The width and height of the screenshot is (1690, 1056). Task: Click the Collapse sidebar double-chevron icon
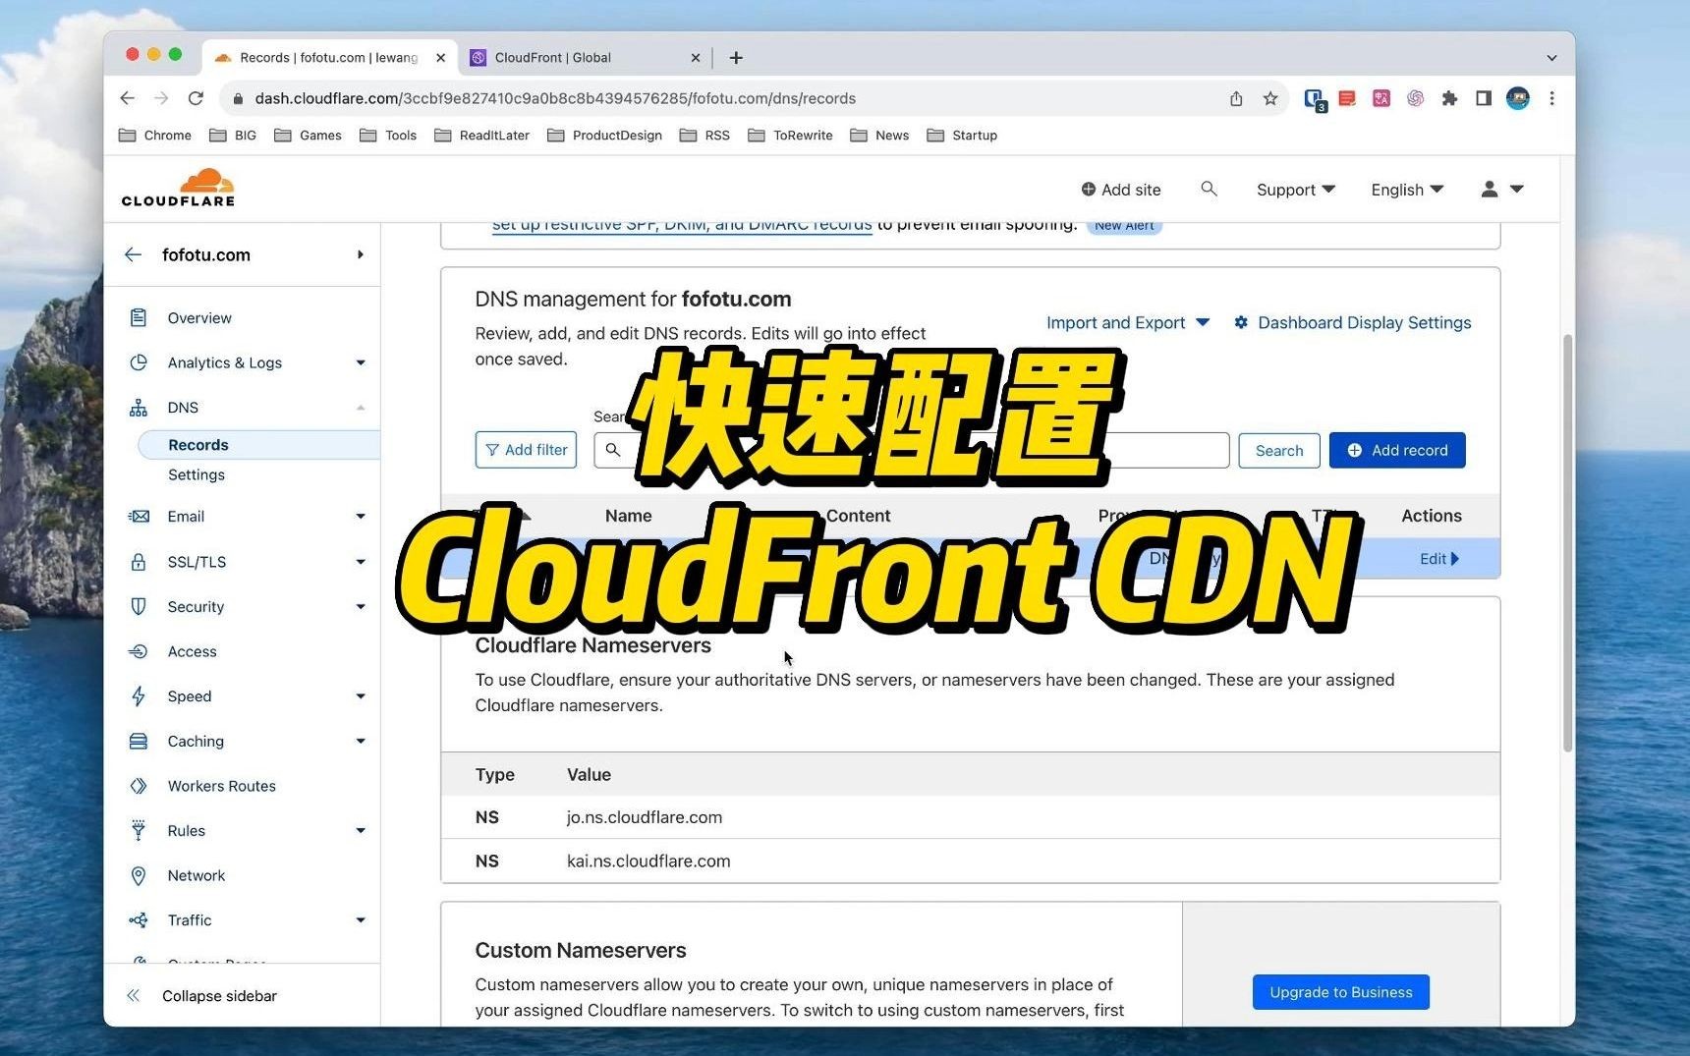coord(134,996)
